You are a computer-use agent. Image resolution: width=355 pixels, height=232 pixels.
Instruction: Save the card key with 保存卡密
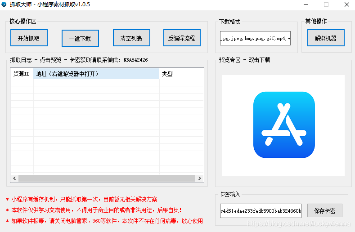[325, 210]
